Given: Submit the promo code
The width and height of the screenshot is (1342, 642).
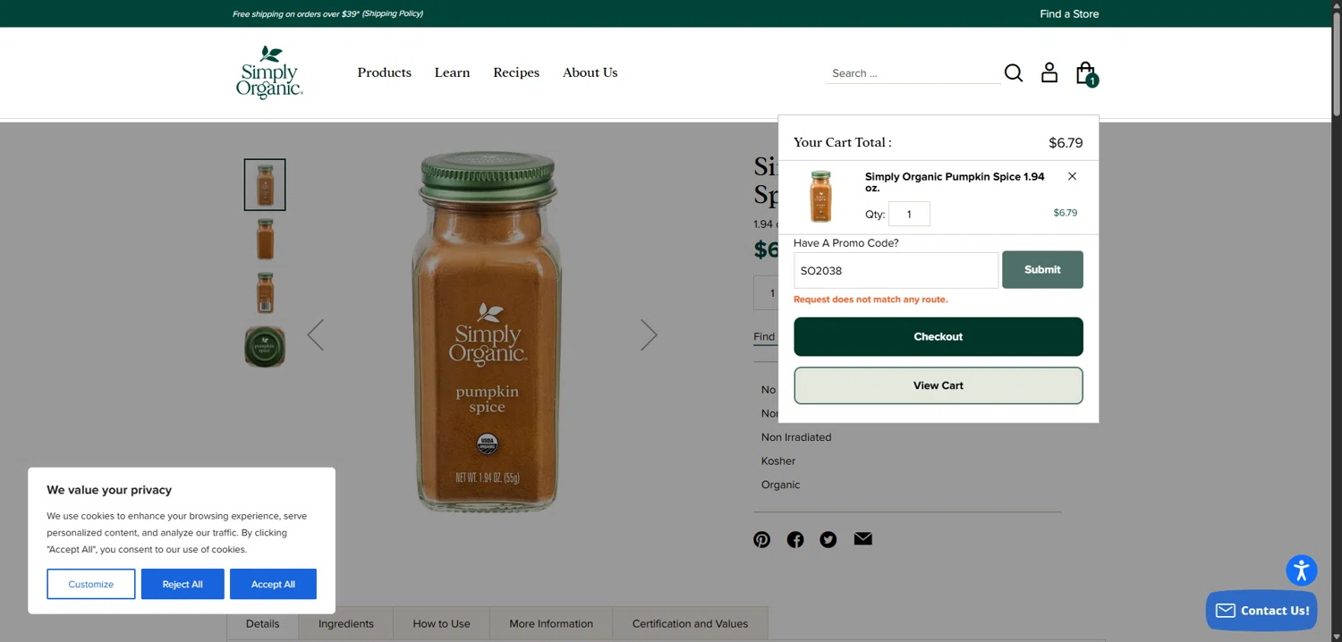Looking at the screenshot, I should click(1042, 269).
